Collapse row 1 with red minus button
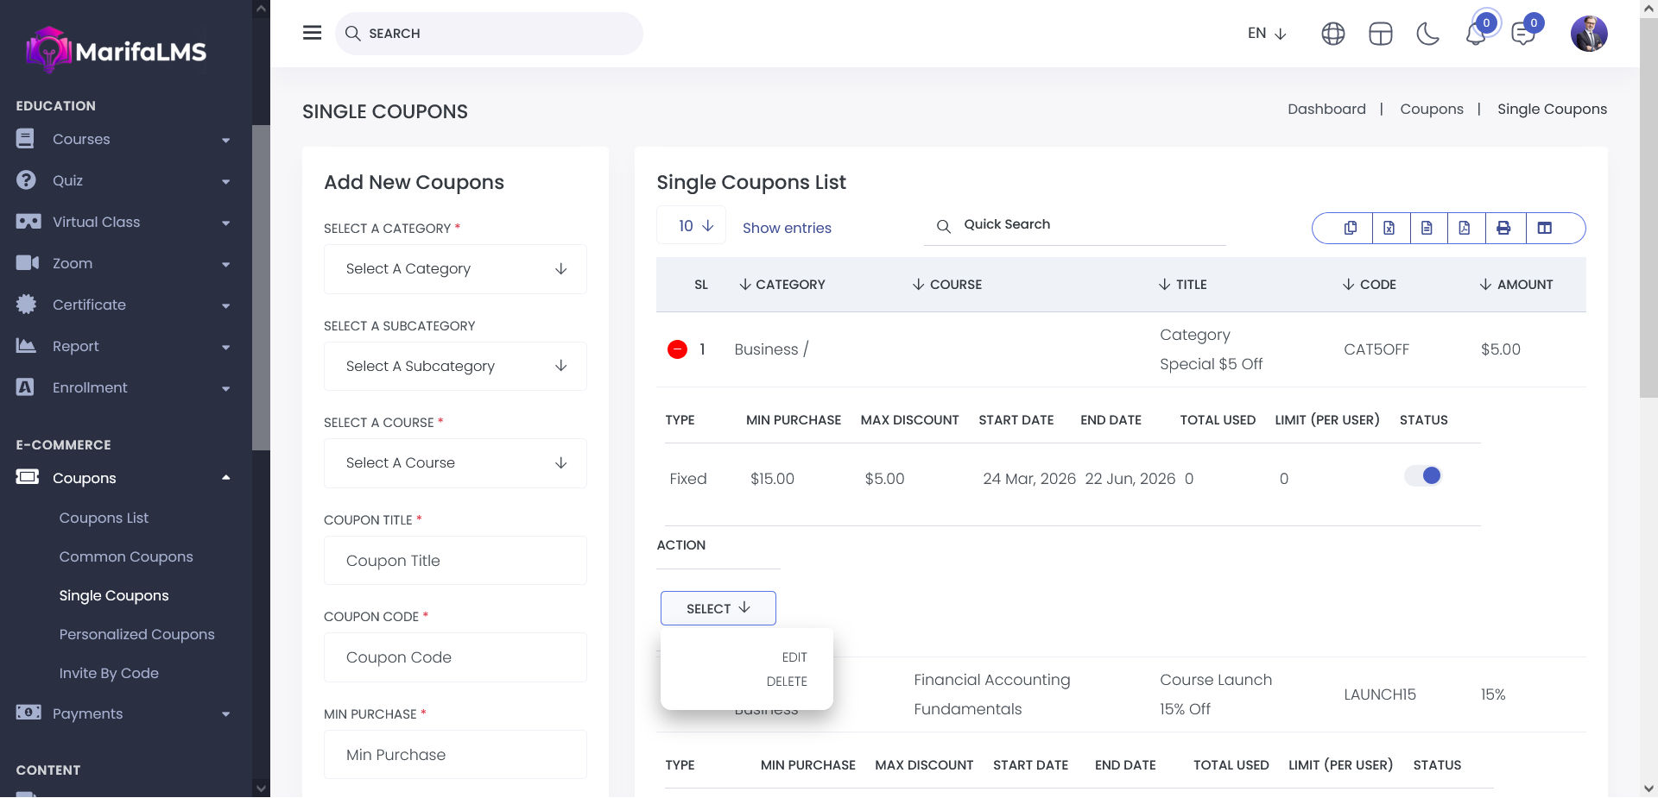1658x798 pixels. [x=677, y=349]
